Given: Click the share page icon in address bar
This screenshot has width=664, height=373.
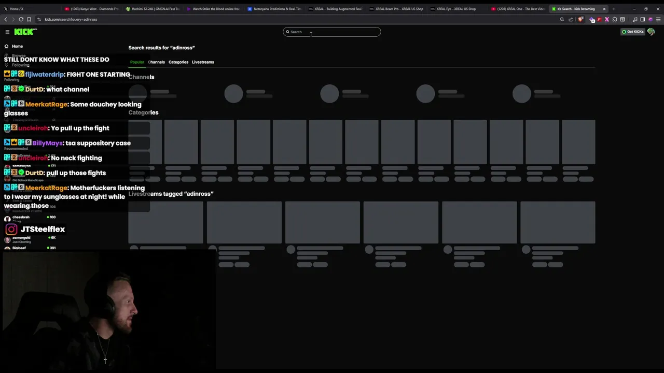Looking at the screenshot, I should 571,20.
